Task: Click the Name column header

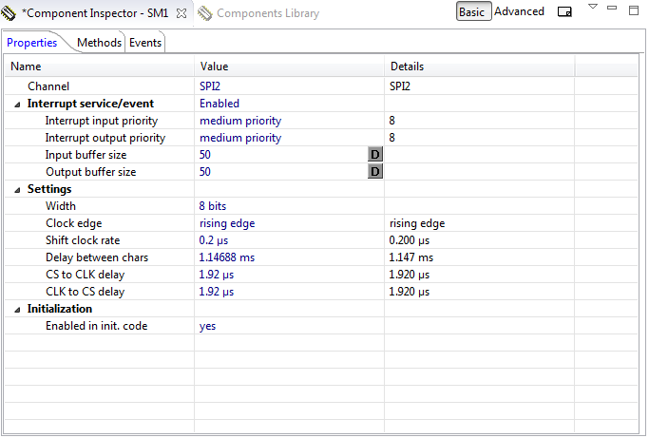Action: (x=27, y=67)
